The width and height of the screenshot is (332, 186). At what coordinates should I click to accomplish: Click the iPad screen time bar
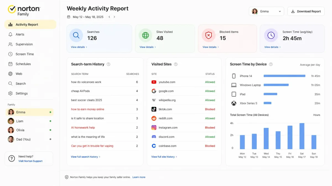(270, 94)
